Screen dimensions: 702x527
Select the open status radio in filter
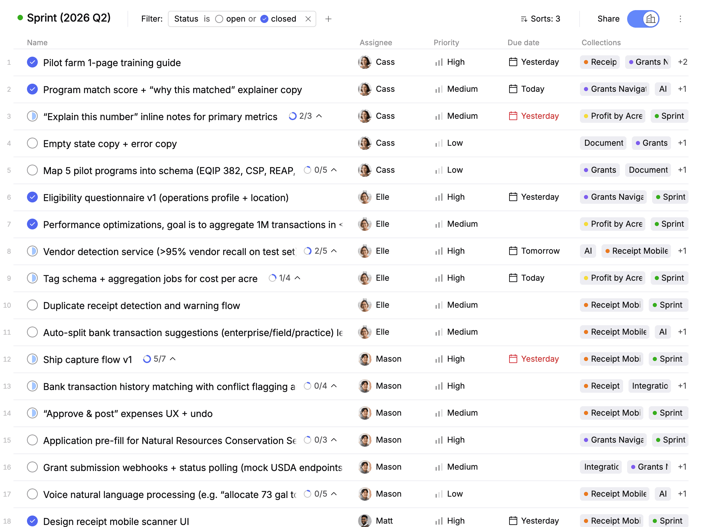click(219, 19)
